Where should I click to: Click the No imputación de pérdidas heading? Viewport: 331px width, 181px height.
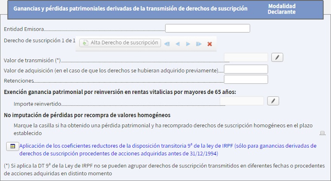pyautogui.click(x=87, y=115)
